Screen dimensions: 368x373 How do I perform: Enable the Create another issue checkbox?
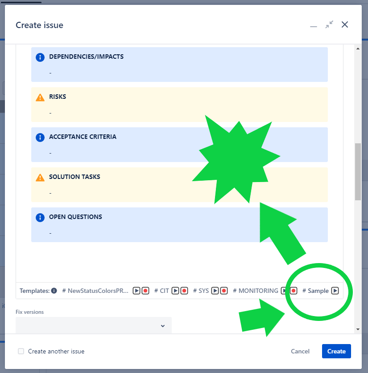(21, 351)
